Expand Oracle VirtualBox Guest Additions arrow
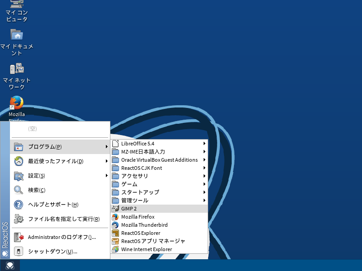The width and height of the screenshot is (362, 271). (x=205, y=160)
